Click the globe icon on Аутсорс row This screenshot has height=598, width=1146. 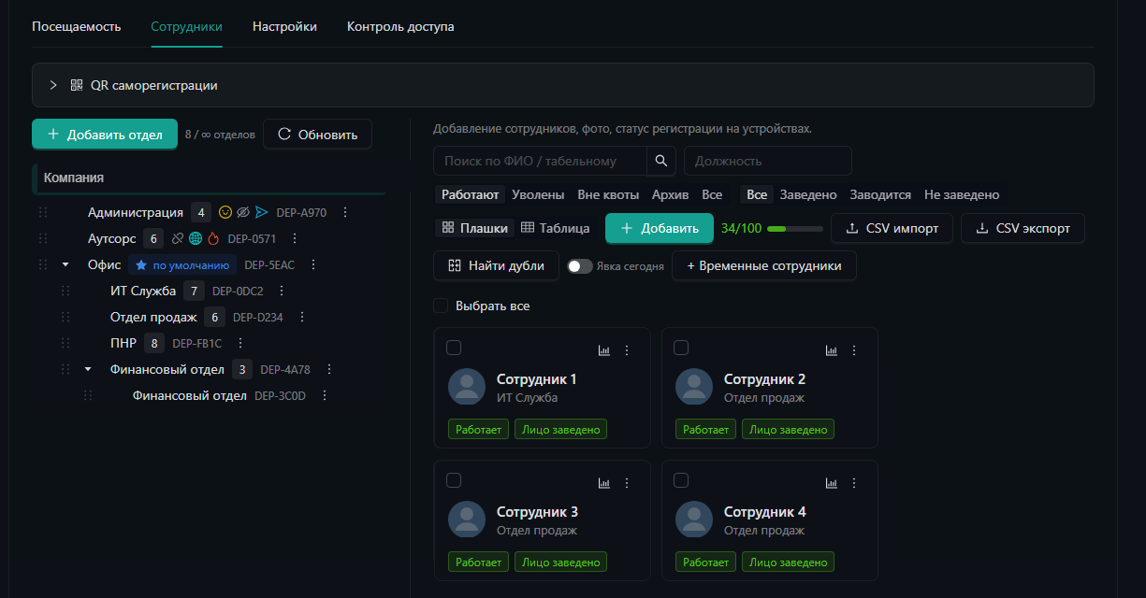(196, 238)
